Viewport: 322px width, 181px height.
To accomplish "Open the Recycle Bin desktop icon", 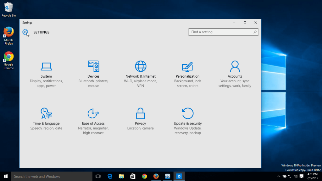I will pos(8,10).
